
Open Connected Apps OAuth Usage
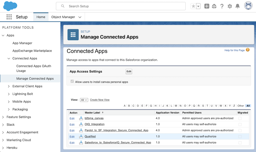click(x=34, y=68)
